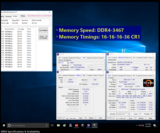The image size is (160, 133).
Task: Click the title bar icon of CPU-Z Mainboard window
Action: tap(108, 54)
